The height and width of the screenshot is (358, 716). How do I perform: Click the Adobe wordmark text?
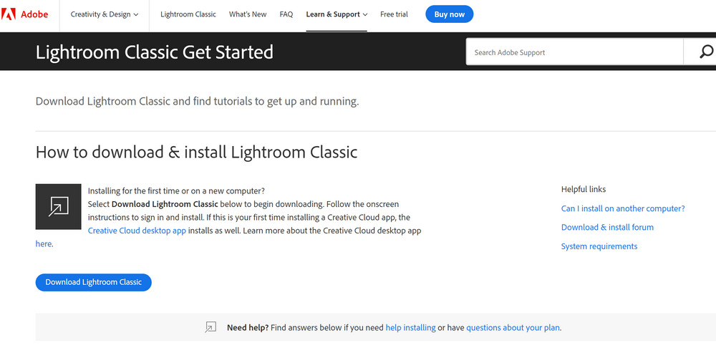(x=34, y=14)
